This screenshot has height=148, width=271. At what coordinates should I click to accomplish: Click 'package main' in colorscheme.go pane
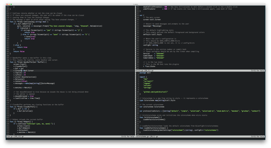tap(145, 73)
